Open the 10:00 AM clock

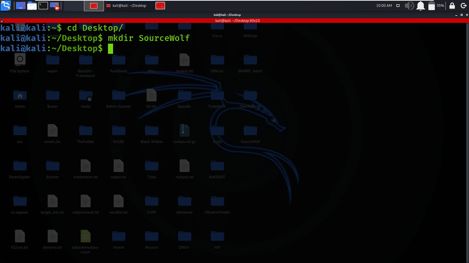pos(384,6)
